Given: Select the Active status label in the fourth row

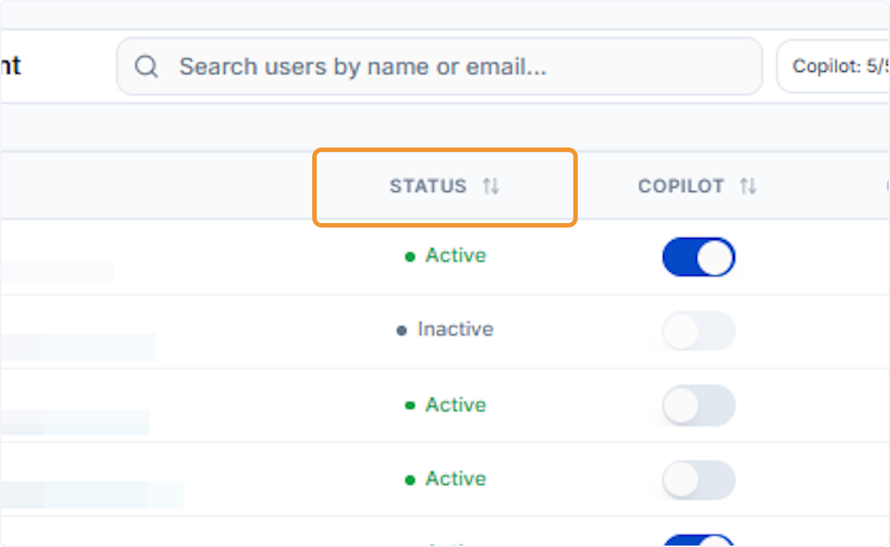Looking at the screenshot, I should pos(455,479).
